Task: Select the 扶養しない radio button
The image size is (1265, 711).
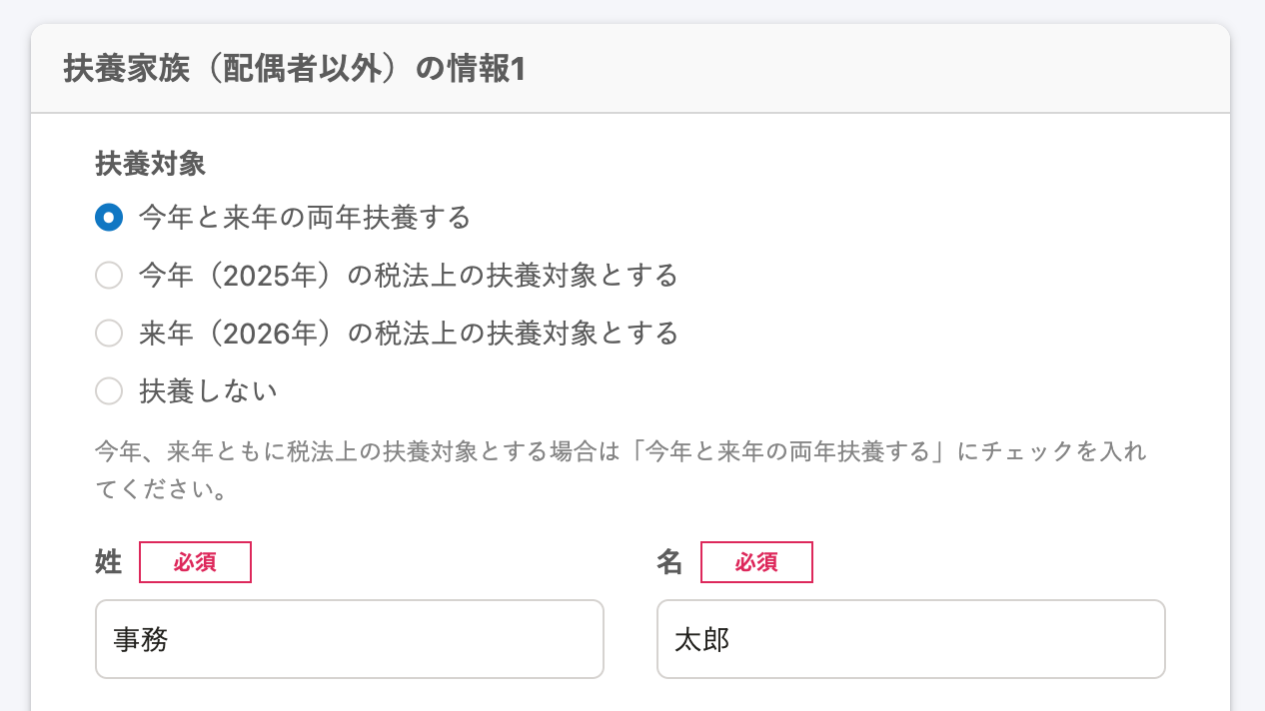Action: tap(109, 391)
